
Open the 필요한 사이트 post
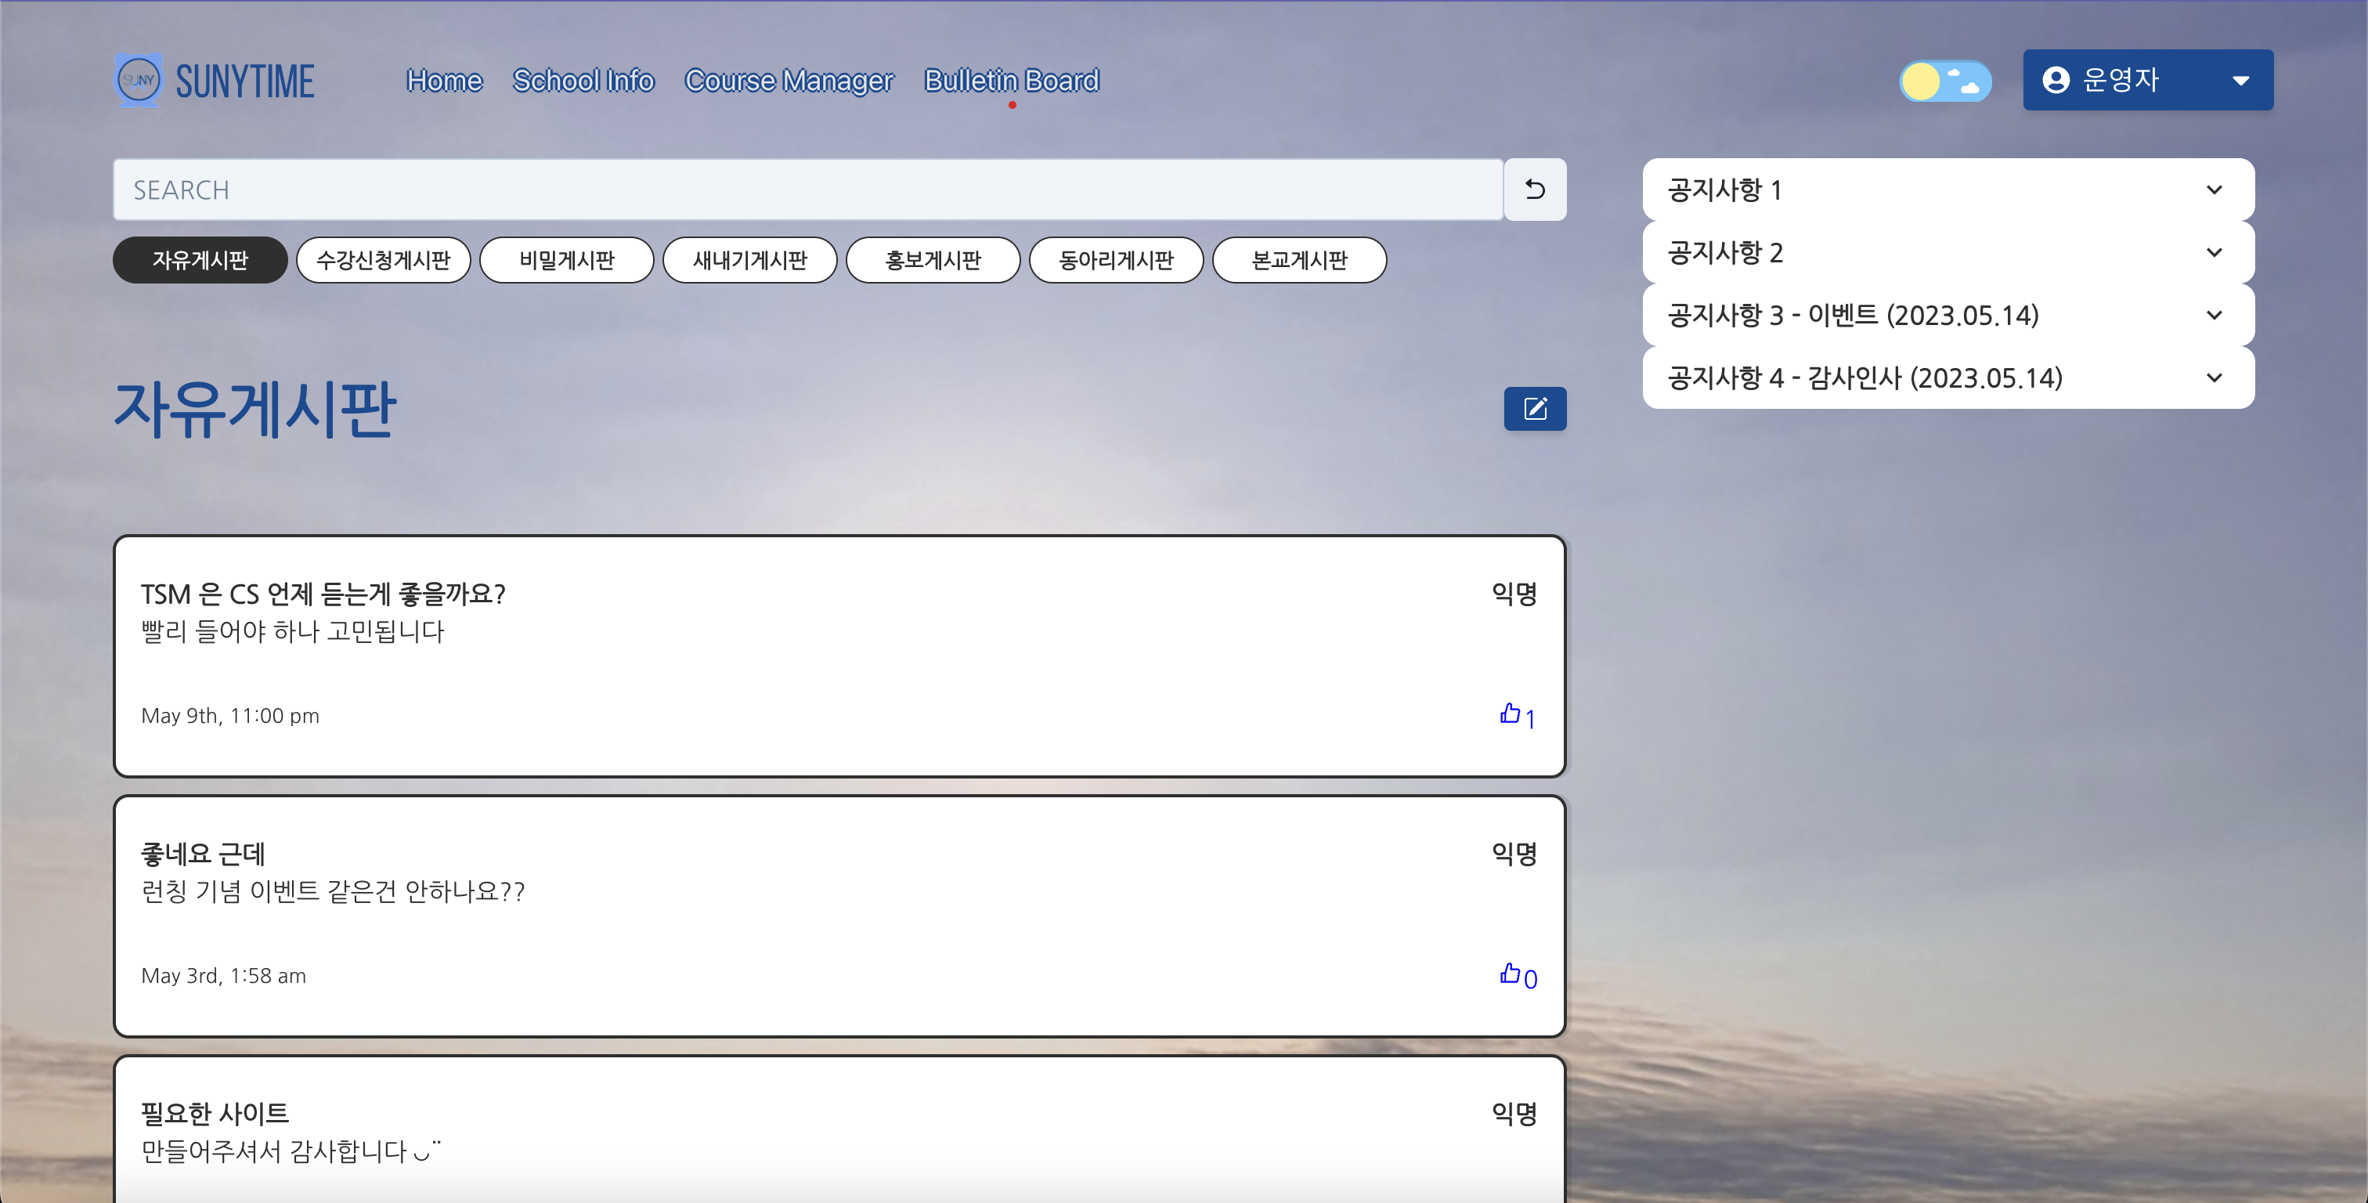(215, 1114)
